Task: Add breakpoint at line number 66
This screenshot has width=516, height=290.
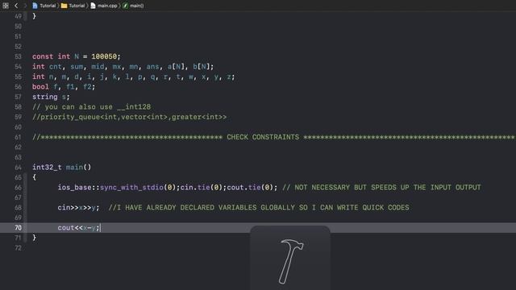Action: (18, 188)
